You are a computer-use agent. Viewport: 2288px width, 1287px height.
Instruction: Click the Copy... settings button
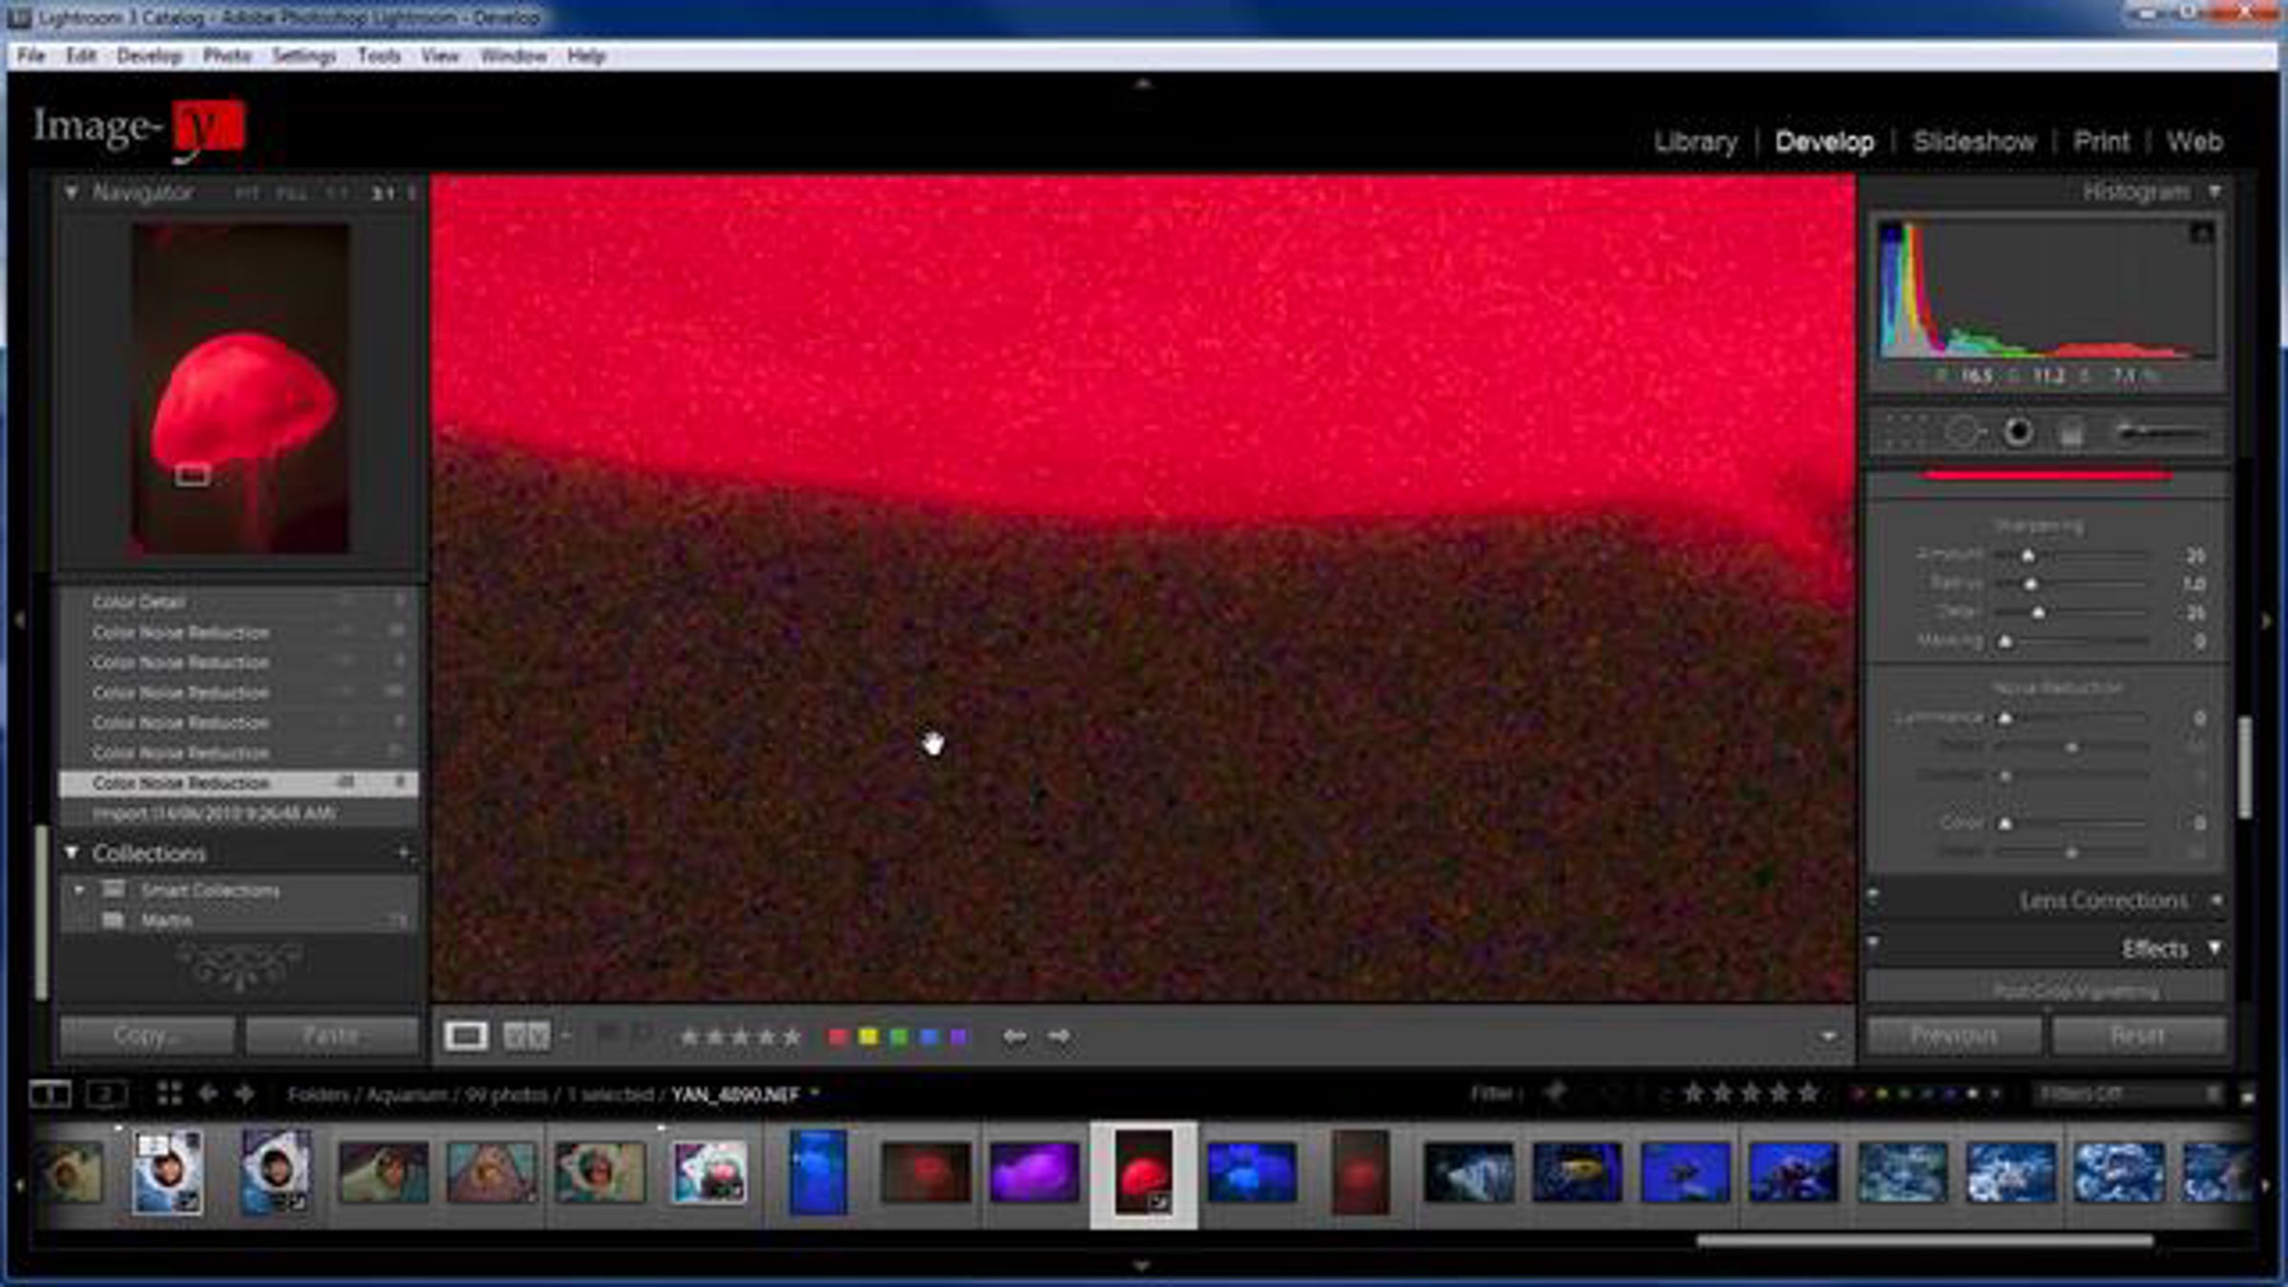(x=147, y=1035)
